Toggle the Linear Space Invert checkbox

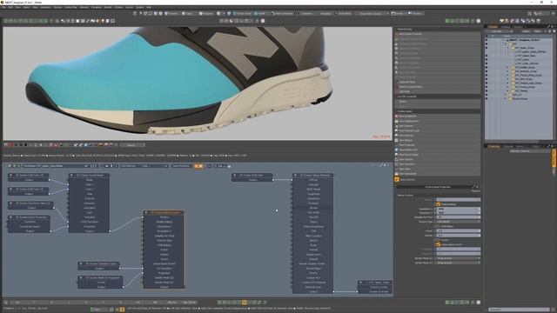tap(438, 244)
